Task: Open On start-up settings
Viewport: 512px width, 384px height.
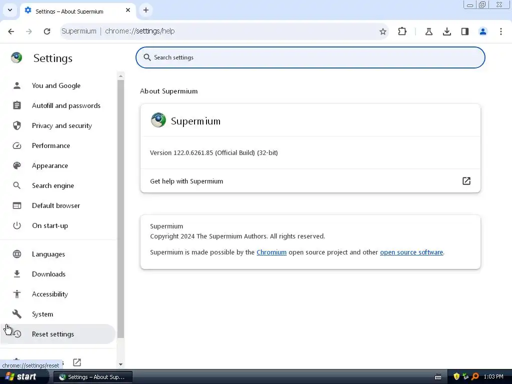Action: (58, 225)
